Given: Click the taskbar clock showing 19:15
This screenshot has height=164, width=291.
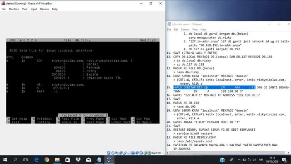Looking at the screenshot, I should tap(272, 160).
